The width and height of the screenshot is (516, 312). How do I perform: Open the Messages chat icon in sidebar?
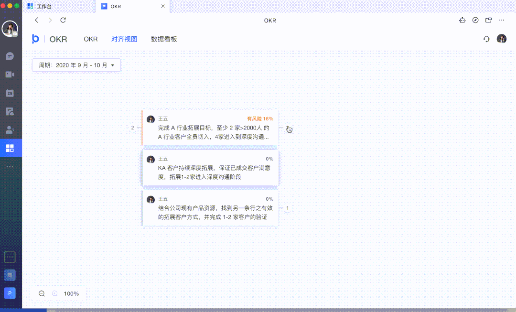point(10,56)
